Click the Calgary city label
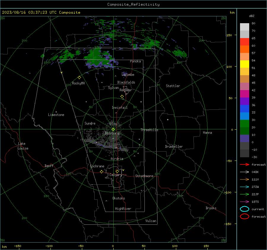This screenshot has height=250, width=267. (116, 175)
